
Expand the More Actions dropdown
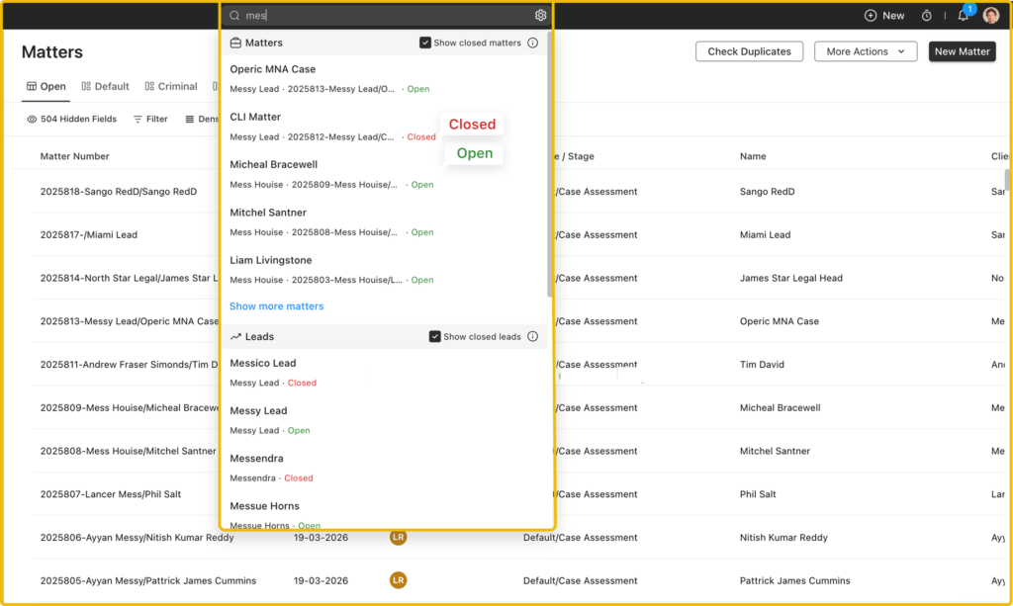866,51
